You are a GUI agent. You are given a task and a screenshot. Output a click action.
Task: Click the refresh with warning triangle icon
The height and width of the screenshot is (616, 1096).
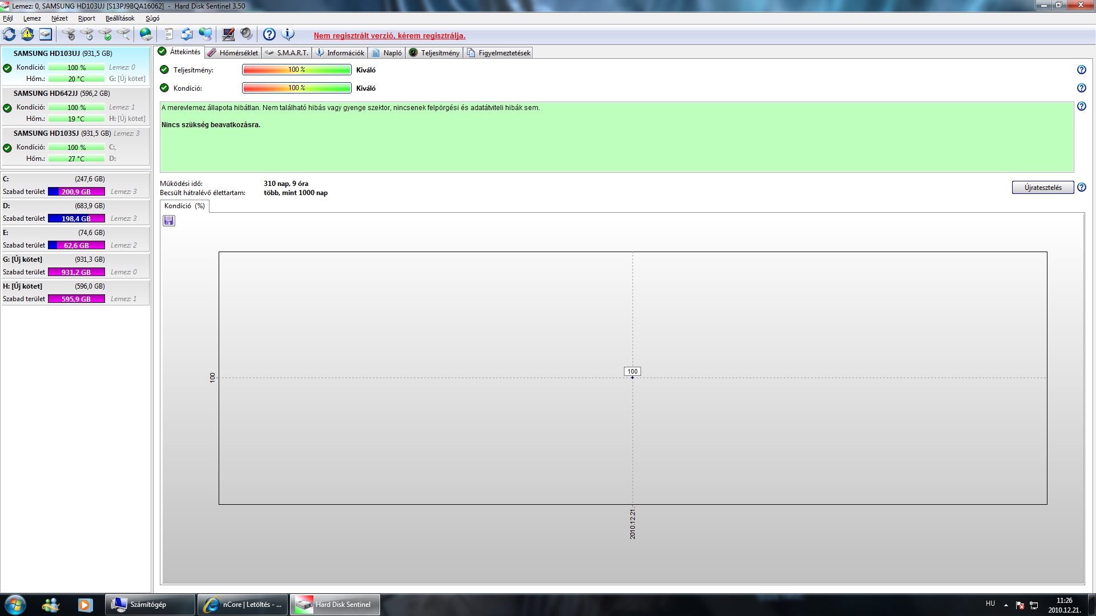pos(27,35)
